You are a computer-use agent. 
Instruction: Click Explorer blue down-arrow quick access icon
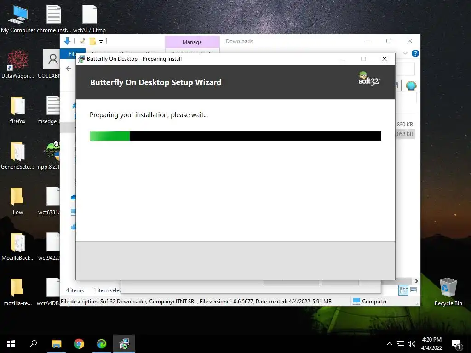tap(67, 41)
